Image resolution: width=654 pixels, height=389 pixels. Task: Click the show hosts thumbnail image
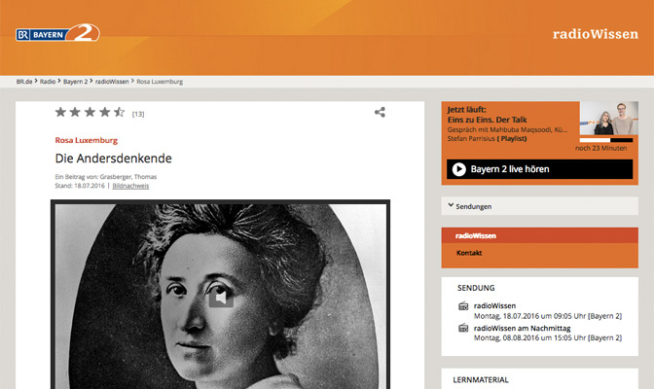click(x=609, y=118)
